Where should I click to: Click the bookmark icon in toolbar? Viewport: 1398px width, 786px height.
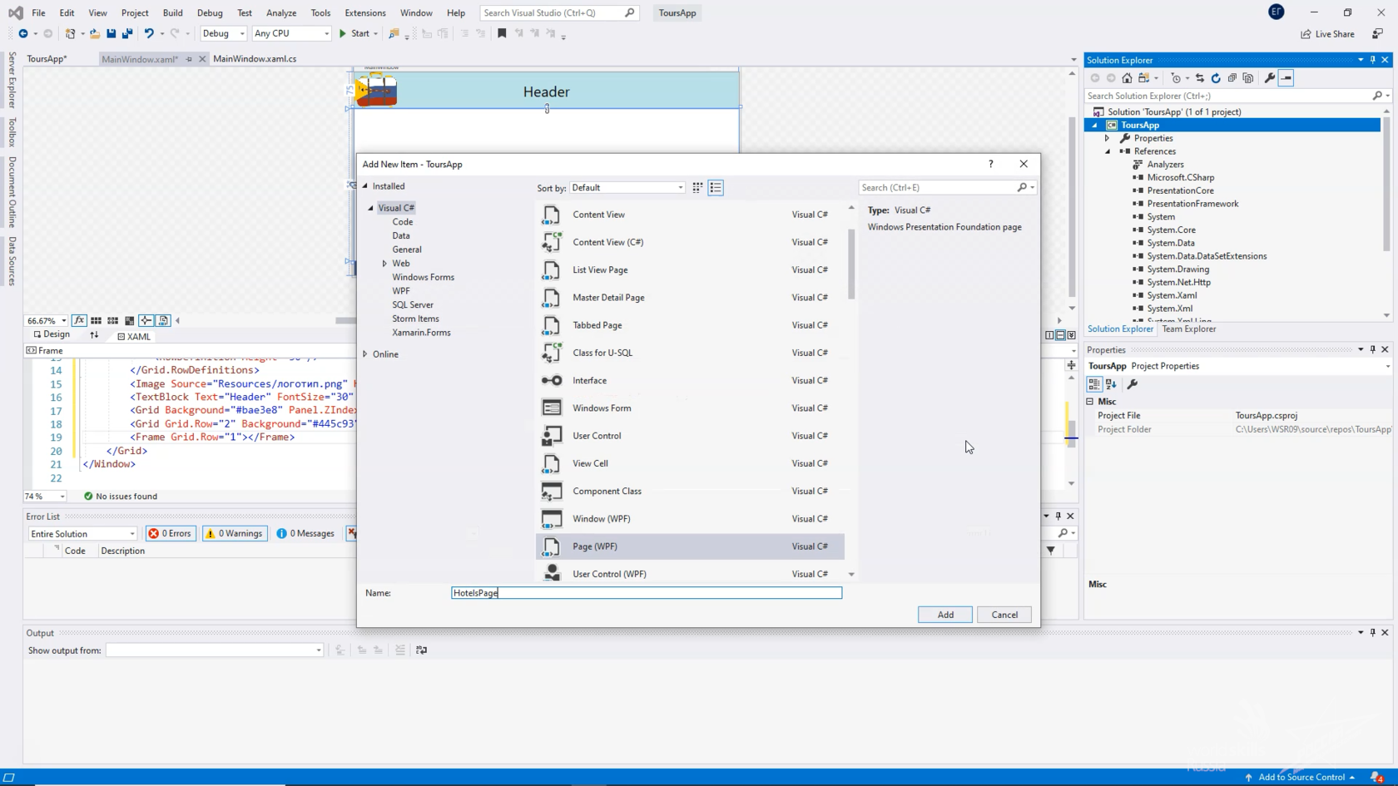[x=502, y=33]
